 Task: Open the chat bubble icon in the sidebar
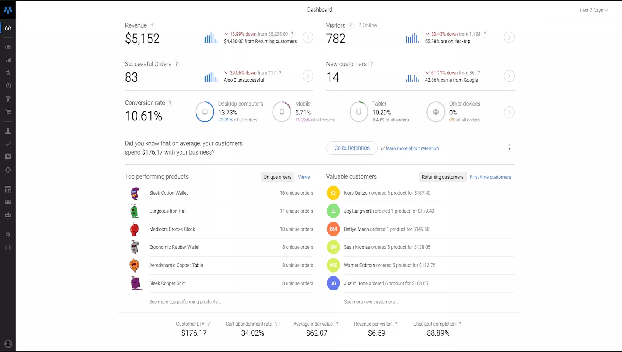[x=8, y=157]
